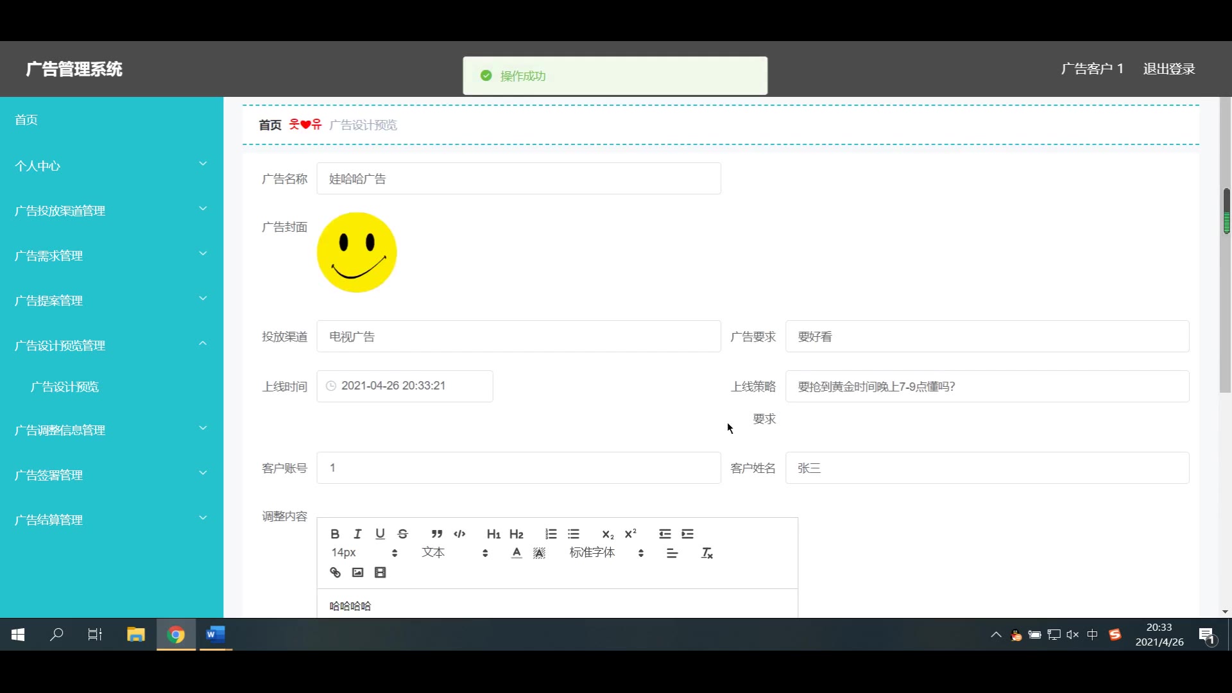Insert blockquote in editor
Screen dimensions: 1232x693
coord(437,534)
